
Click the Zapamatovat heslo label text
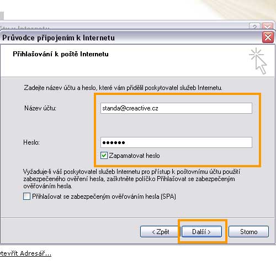coord(134,156)
